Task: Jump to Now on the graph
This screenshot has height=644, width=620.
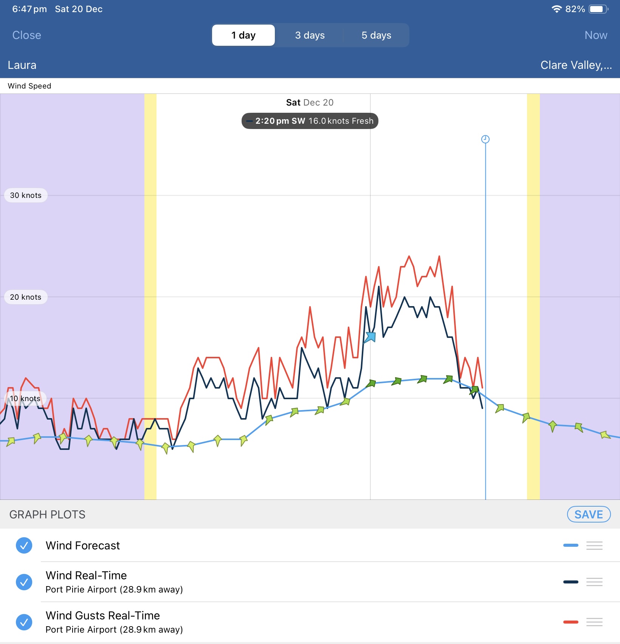Action: pyautogui.click(x=596, y=35)
